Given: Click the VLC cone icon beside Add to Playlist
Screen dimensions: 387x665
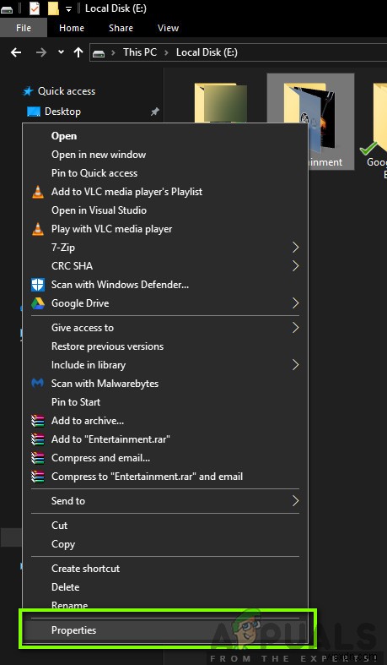Looking at the screenshot, I should [x=38, y=192].
